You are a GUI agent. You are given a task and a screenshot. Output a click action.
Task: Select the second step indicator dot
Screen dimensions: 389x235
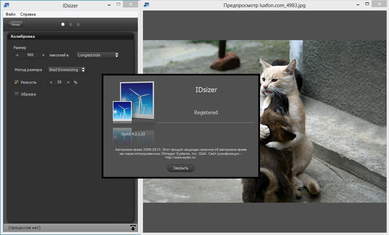[70, 24]
